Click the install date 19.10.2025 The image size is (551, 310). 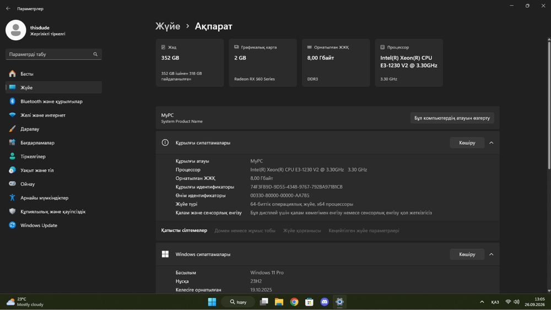pos(261,290)
